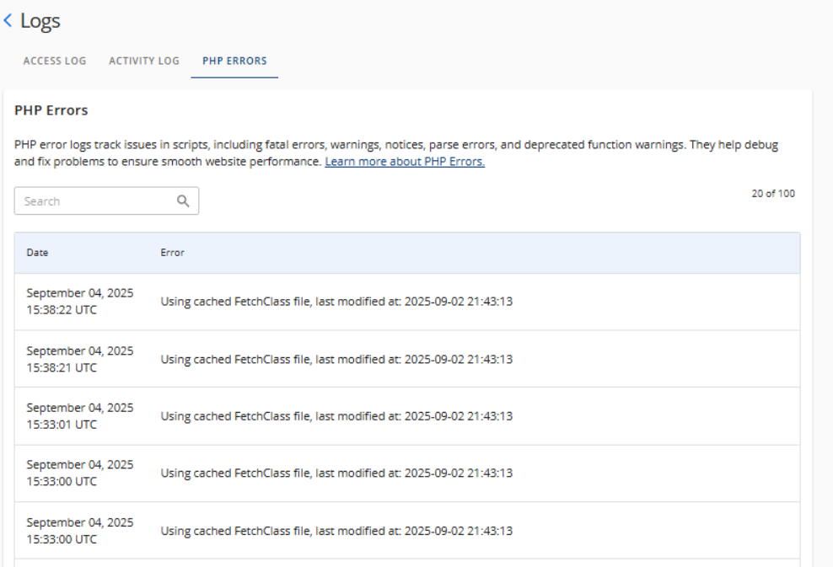The height and width of the screenshot is (567, 833).
Task: Switch to the Activity Log tab
Action: (x=143, y=61)
